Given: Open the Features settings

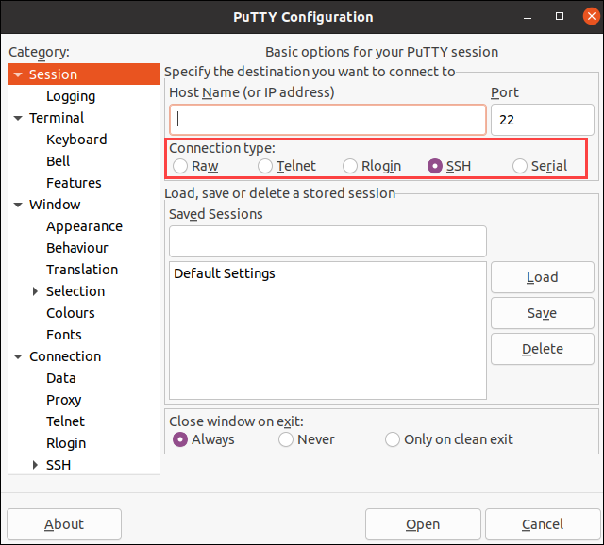Looking at the screenshot, I should click(x=74, y=183).
